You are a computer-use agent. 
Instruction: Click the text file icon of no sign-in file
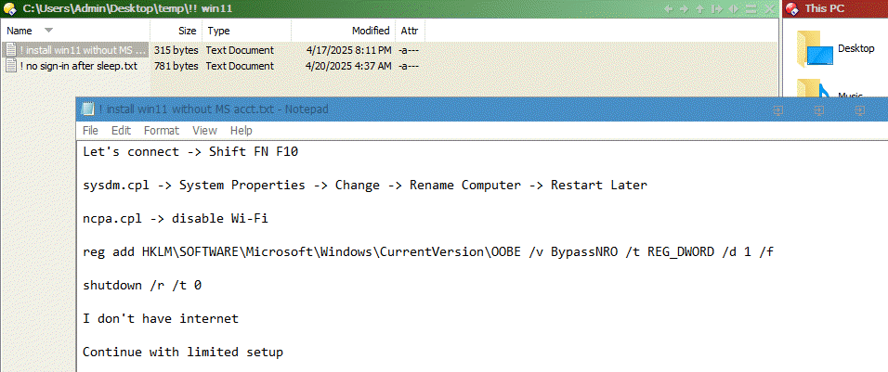click(x=11, y=67)
